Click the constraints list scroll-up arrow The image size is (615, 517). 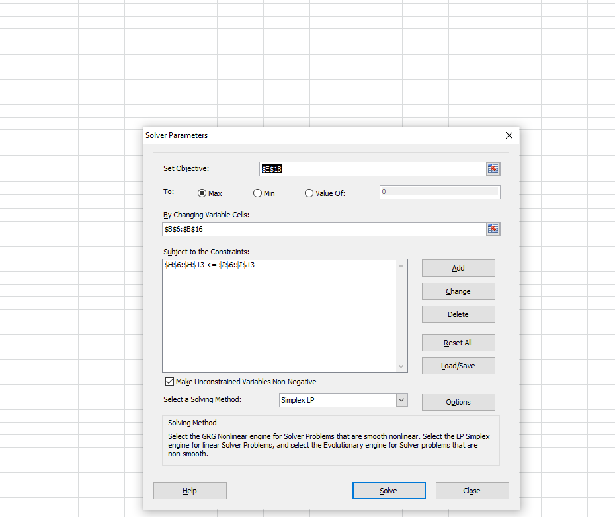401,265
